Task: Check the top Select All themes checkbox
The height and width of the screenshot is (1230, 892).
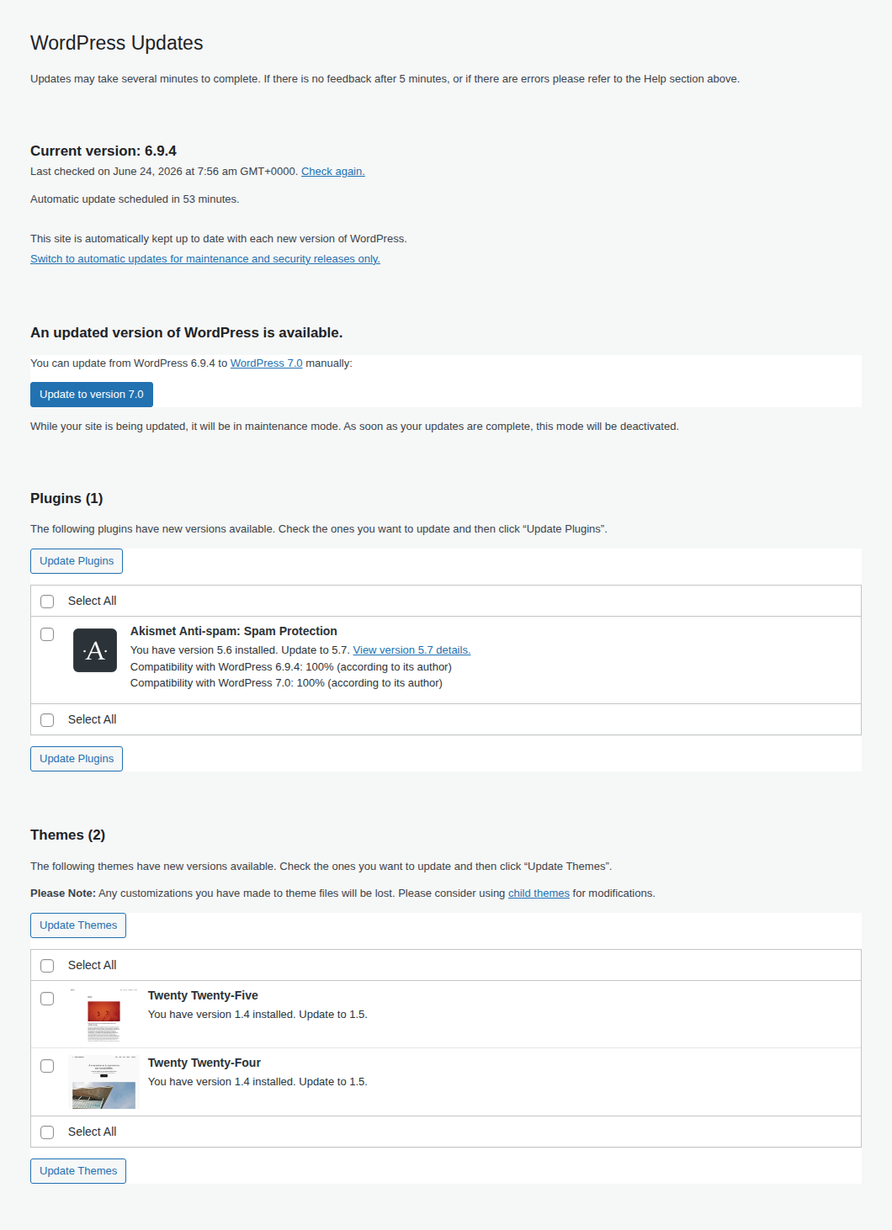Action: point(47,966)
